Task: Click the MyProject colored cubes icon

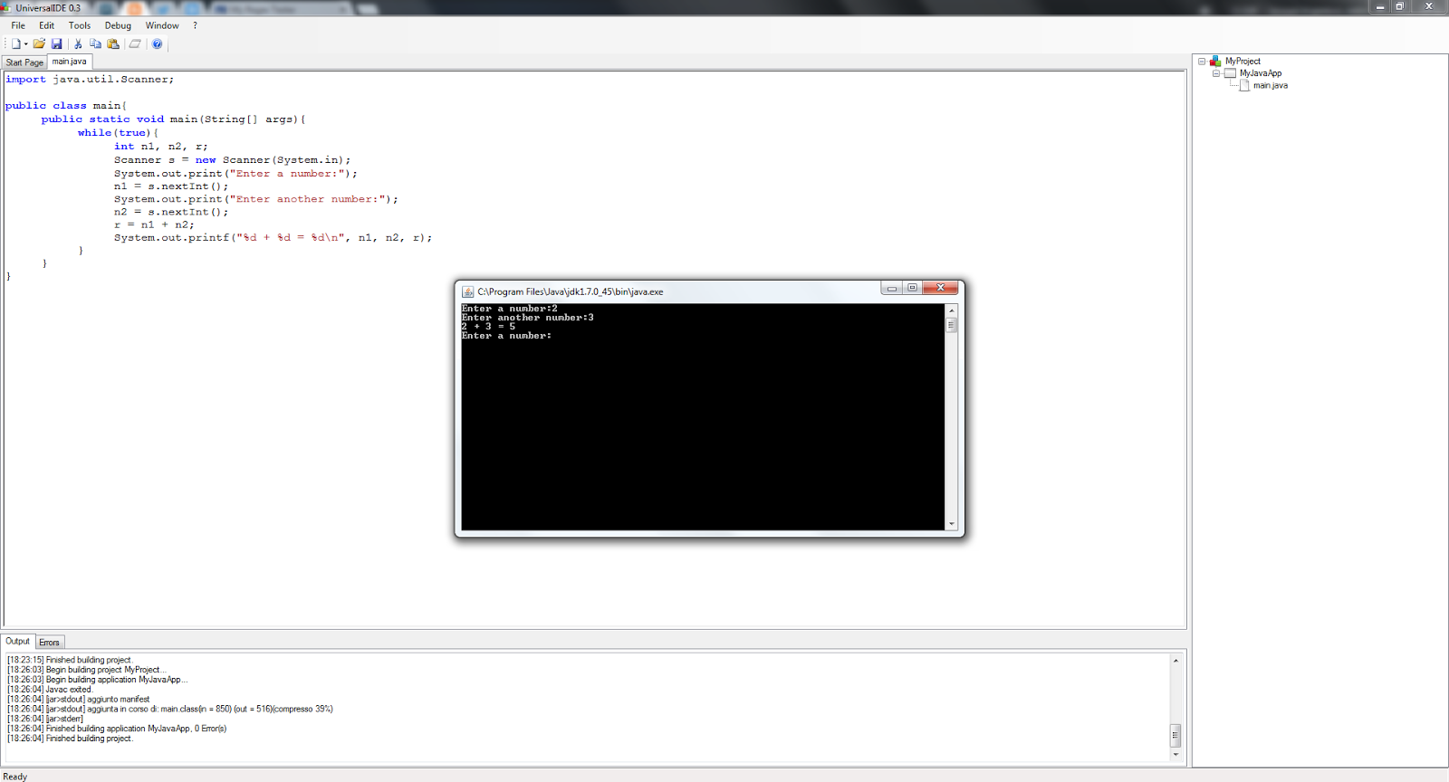Action: (x=1215, y=61)
